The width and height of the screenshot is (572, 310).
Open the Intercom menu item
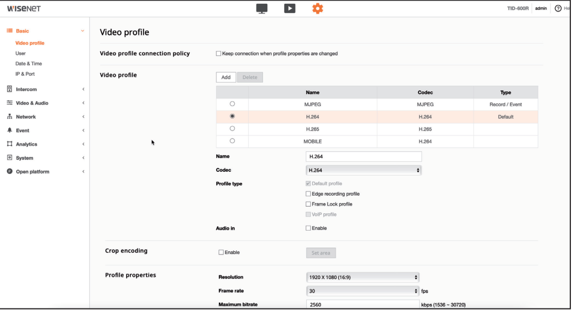pos(26,89)
